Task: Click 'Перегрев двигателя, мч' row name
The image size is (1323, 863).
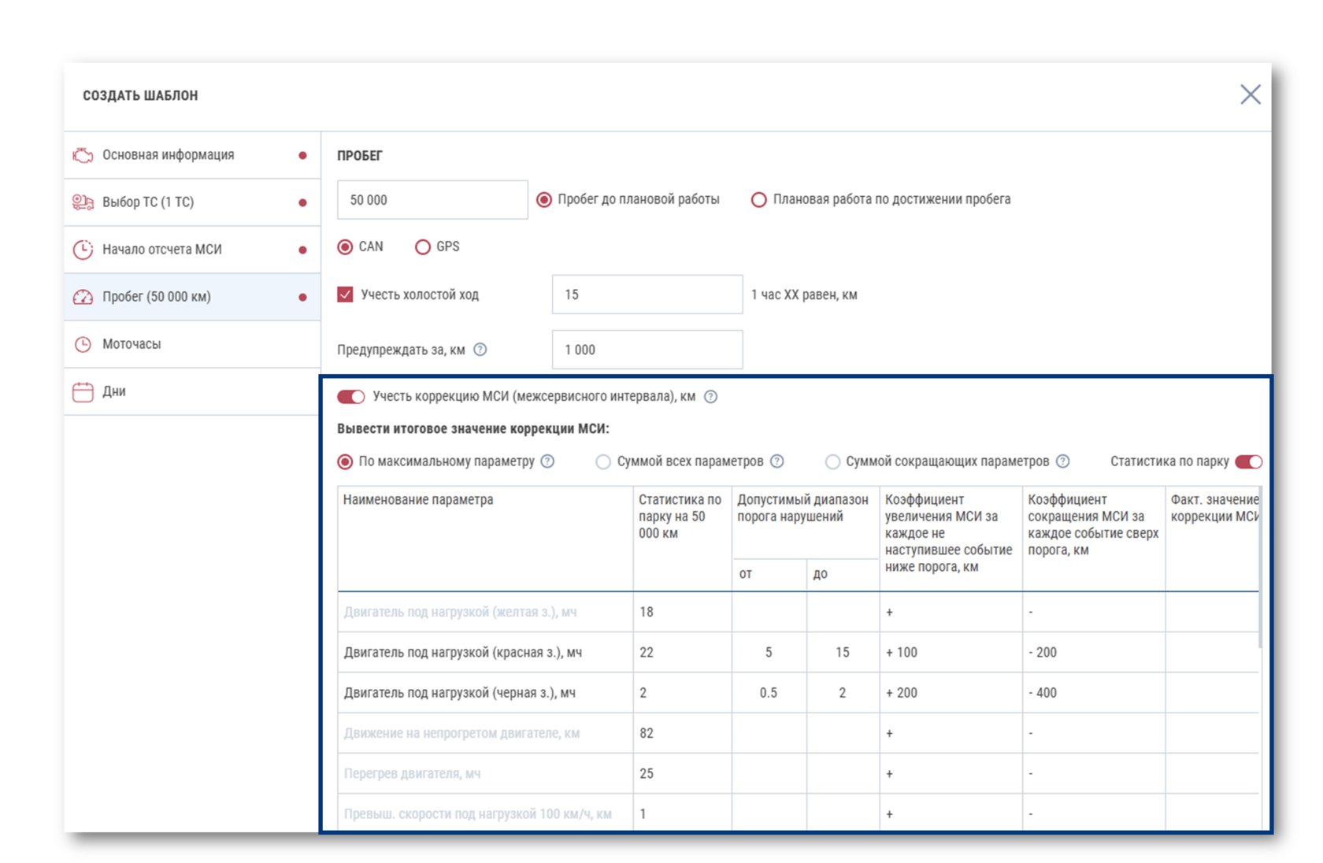Action: 413,773
